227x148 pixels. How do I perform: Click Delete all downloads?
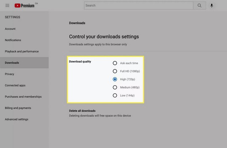click(82, 111)
